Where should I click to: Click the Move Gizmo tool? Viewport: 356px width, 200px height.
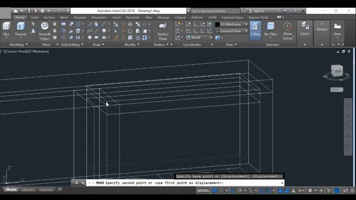pos(288,31)
